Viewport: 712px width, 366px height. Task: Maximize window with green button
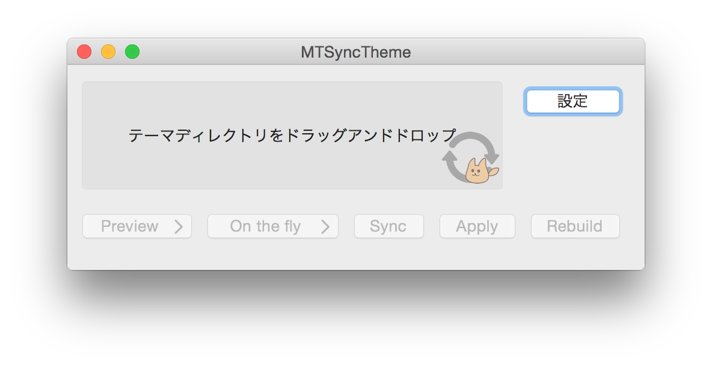click(132, 52)
